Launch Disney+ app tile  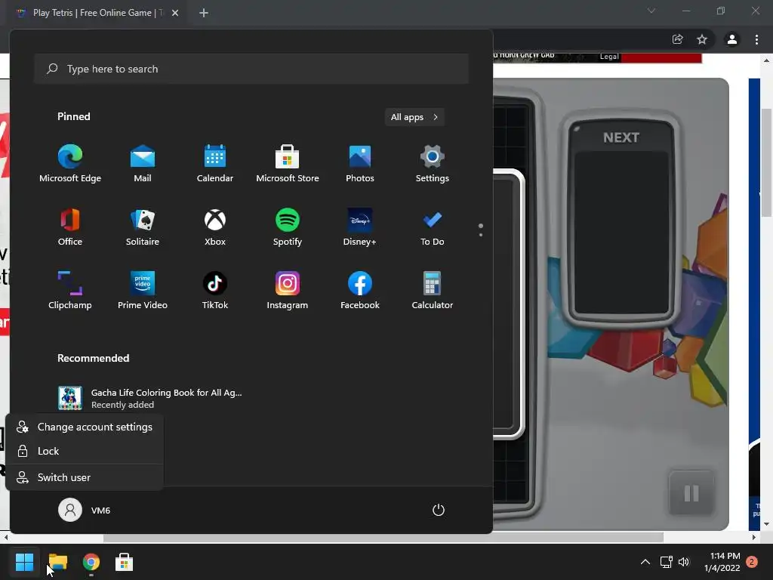(x=360, y=227)
